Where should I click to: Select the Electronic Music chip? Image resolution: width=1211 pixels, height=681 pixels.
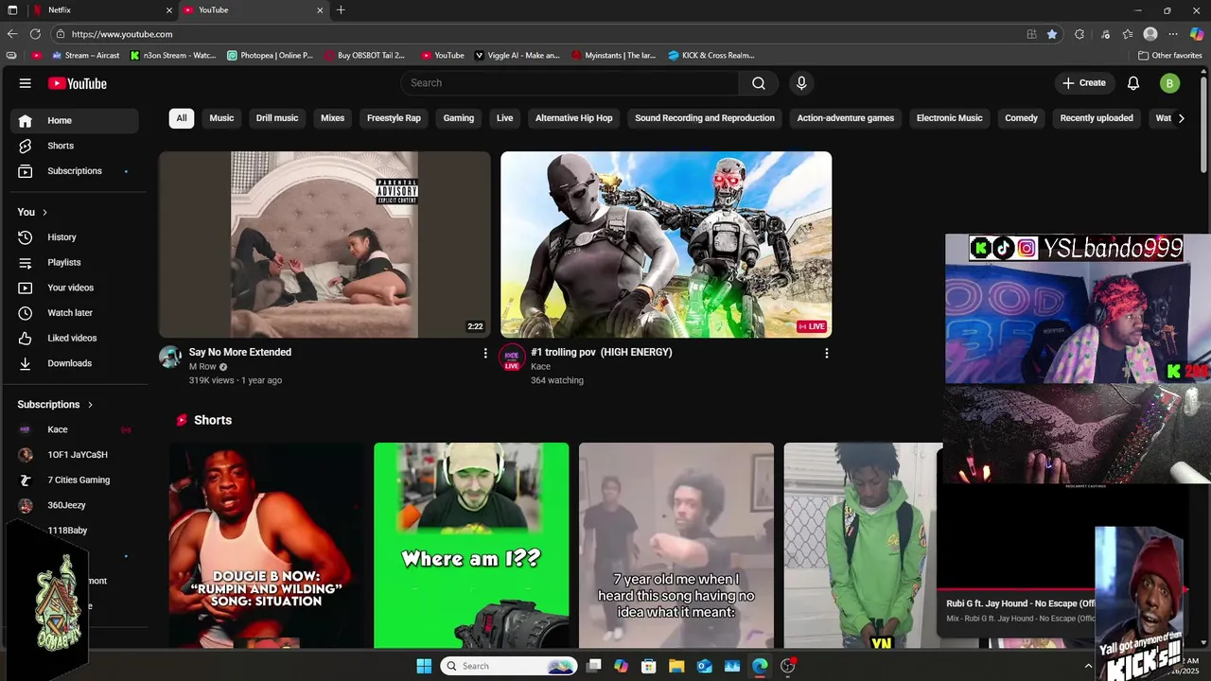click(x=950, y=118)
